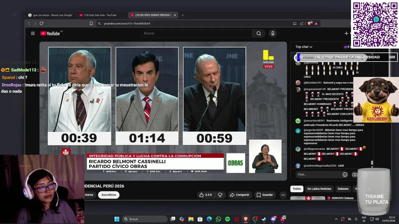Image resolution: width=399 pixels, height=224 pixels.
Task: Open the YouTube guide hamburger menu
Action: [x=33, y=33]
